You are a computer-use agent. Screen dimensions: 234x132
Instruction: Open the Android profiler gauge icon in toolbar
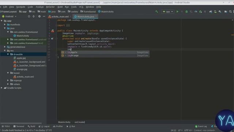(x=196, y=11)
